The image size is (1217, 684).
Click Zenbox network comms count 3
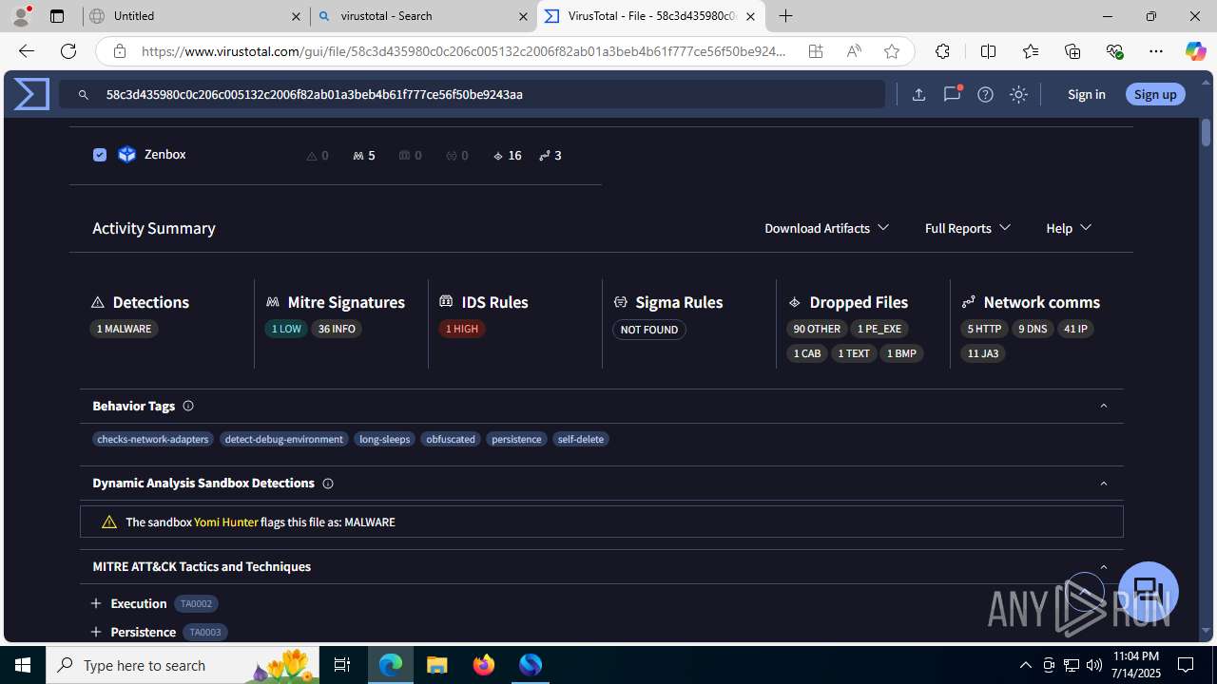pos(551,155)
